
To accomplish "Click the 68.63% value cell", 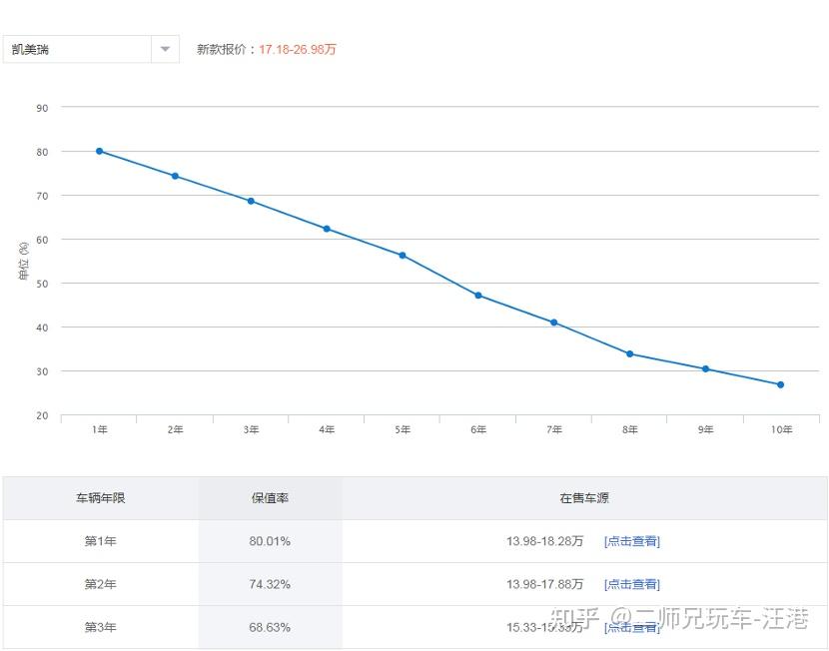I will point(270,627).
